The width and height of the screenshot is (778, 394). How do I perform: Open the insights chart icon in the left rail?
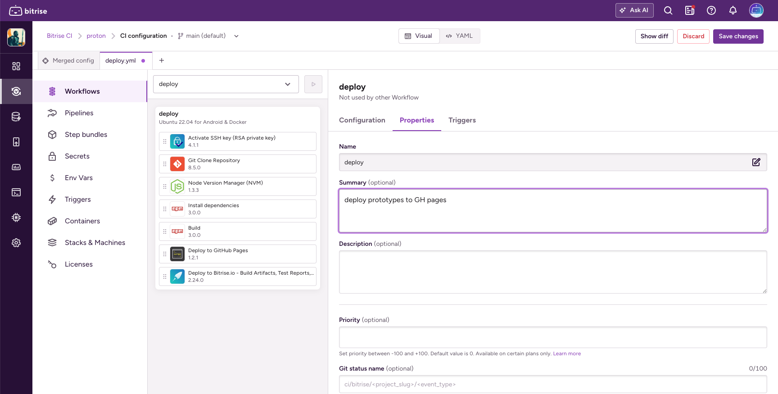tap(16, 167)
